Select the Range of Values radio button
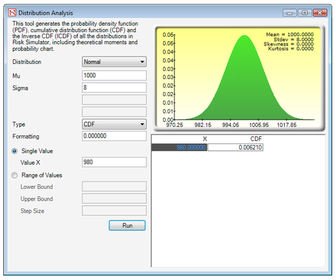The image size is (335, 280). point(15,175)
